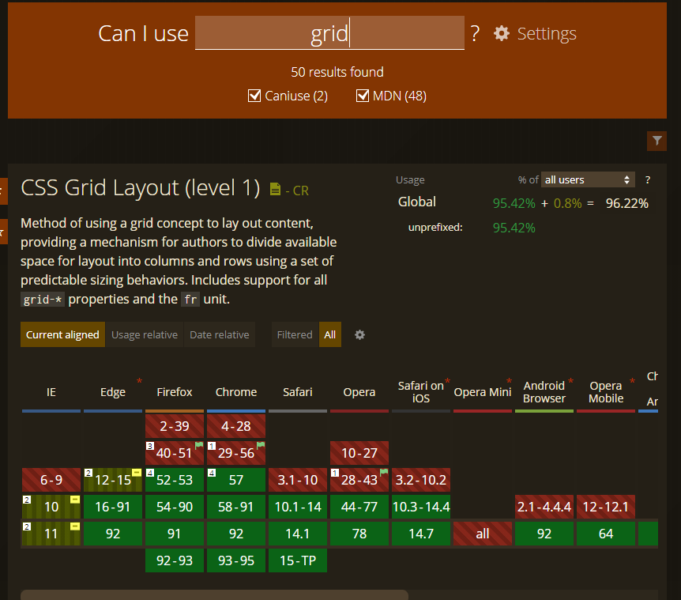The height and width of the screenshot is (600, 681).
Task: Click Android Browser 92 cell
Action: coord(544,534)
